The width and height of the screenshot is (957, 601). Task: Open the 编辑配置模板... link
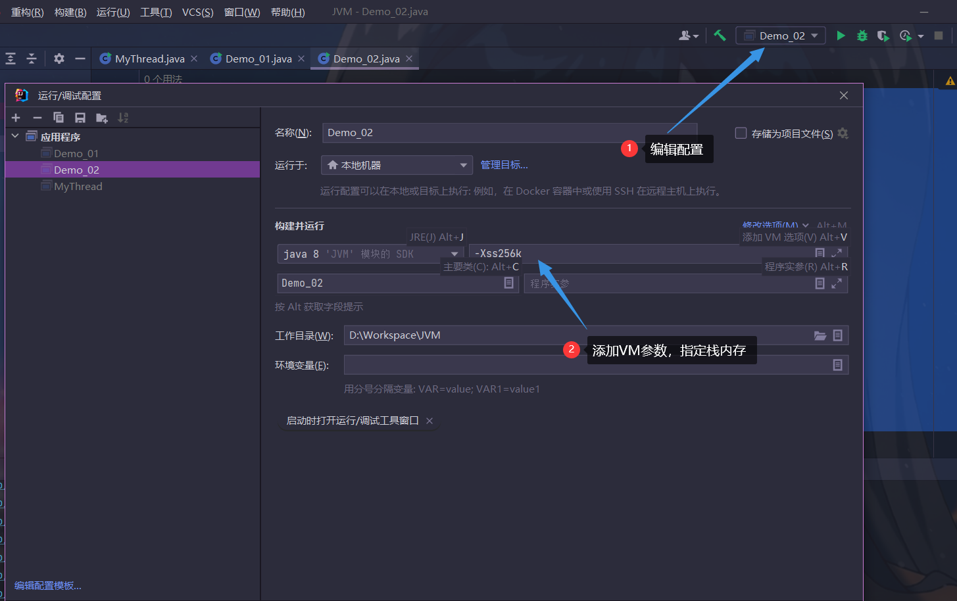[48, 585]
